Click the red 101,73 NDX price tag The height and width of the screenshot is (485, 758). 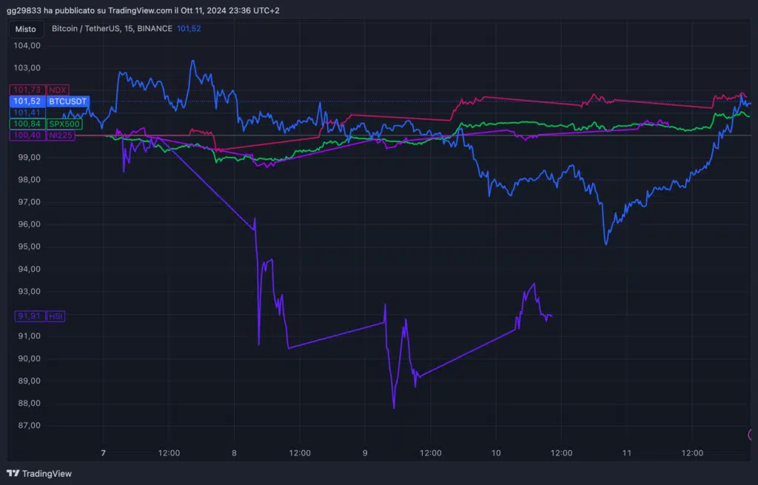click(27, 90)
